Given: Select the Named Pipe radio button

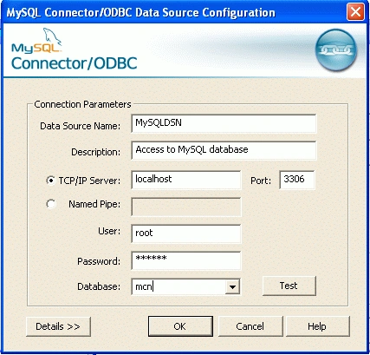Looking at the screenshot, I should 51,204.
